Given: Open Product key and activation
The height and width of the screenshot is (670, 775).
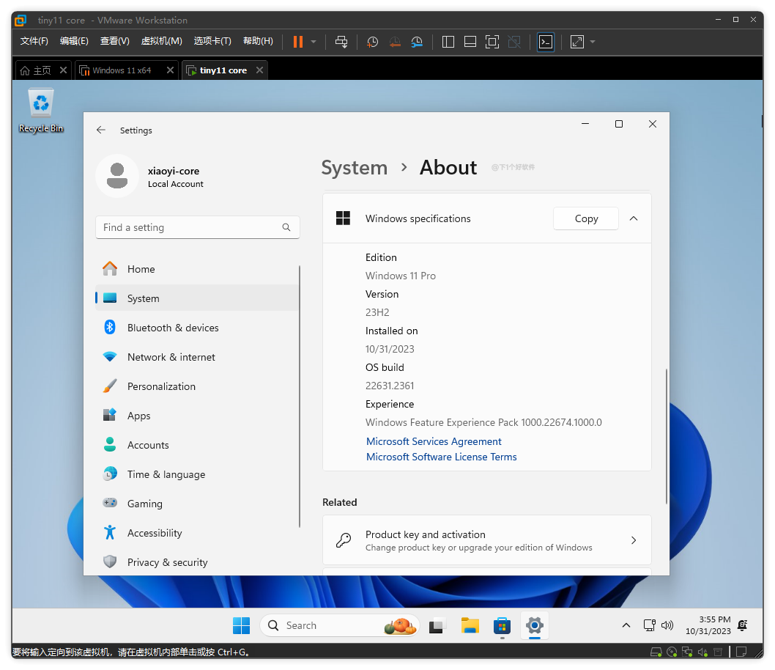Looking at the screenshot, I should [486, 540].
